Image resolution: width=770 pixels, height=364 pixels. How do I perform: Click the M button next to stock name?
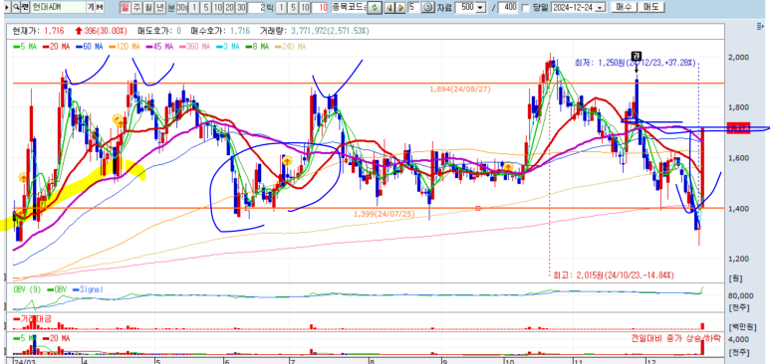[100, 7]
